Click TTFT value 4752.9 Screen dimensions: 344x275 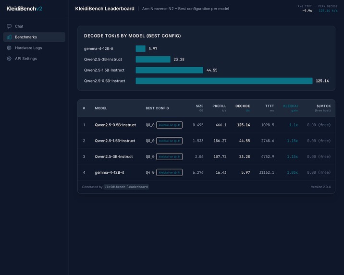point(268,156)
